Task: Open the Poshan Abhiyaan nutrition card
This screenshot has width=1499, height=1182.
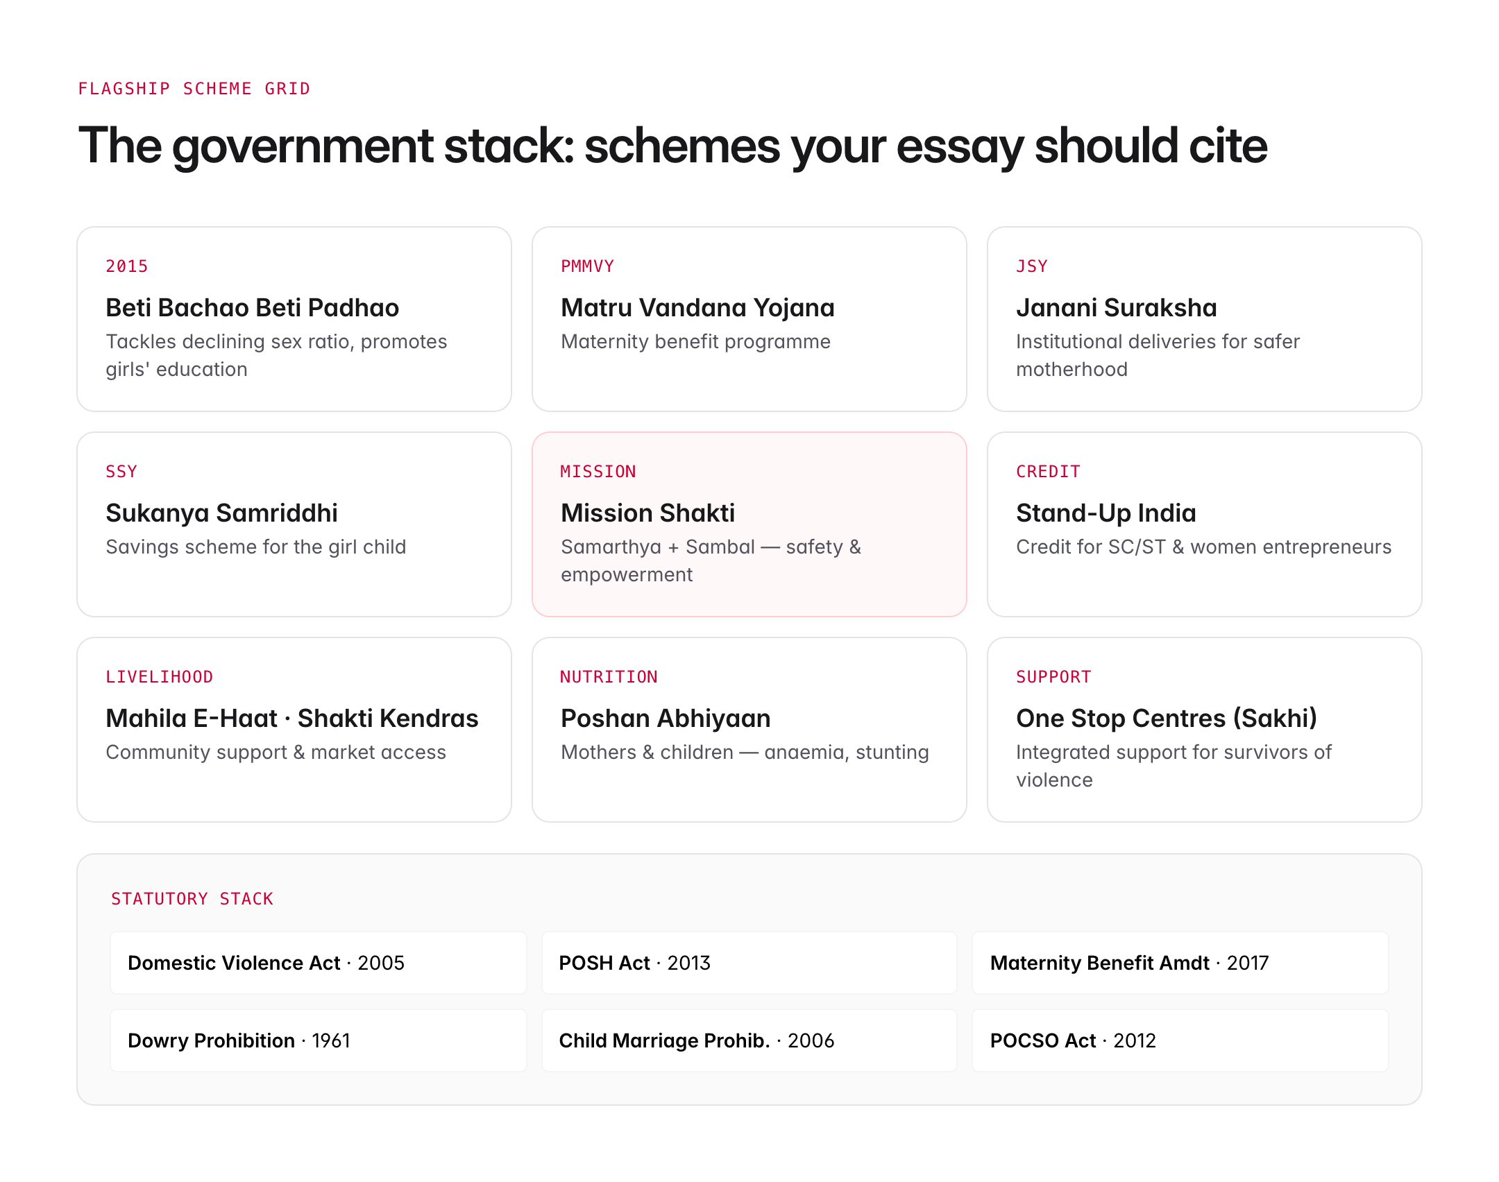Action: [749, 730]
